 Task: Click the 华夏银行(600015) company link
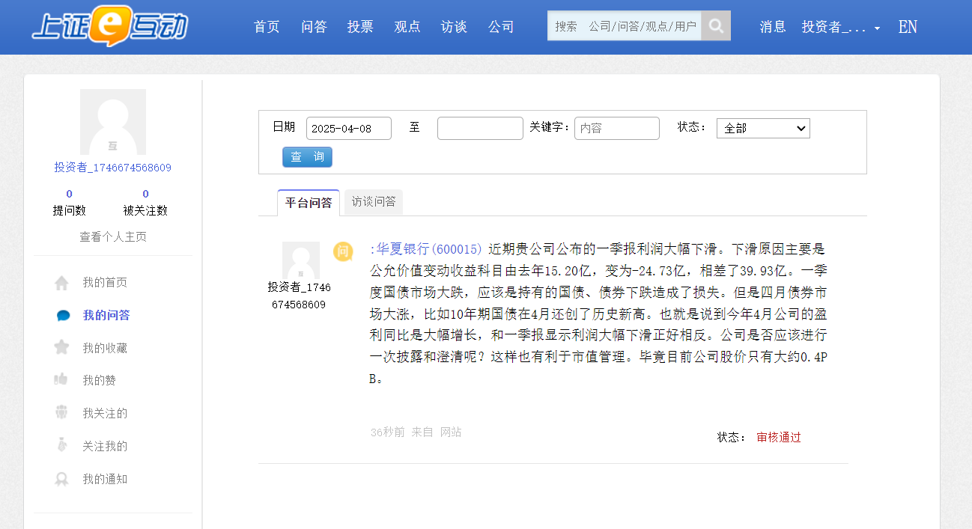pyautogui.click(x=428, y=248)
